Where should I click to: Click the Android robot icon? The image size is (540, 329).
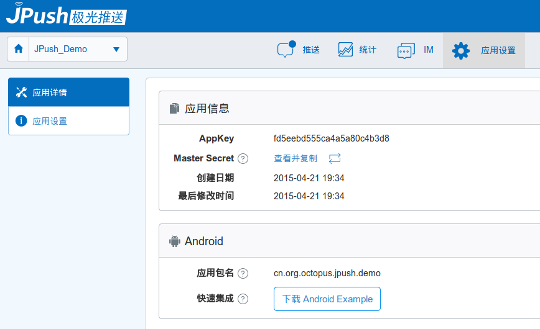pos(175,241)
